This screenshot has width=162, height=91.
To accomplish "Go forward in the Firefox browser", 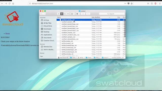I will [x=6, y=4].
